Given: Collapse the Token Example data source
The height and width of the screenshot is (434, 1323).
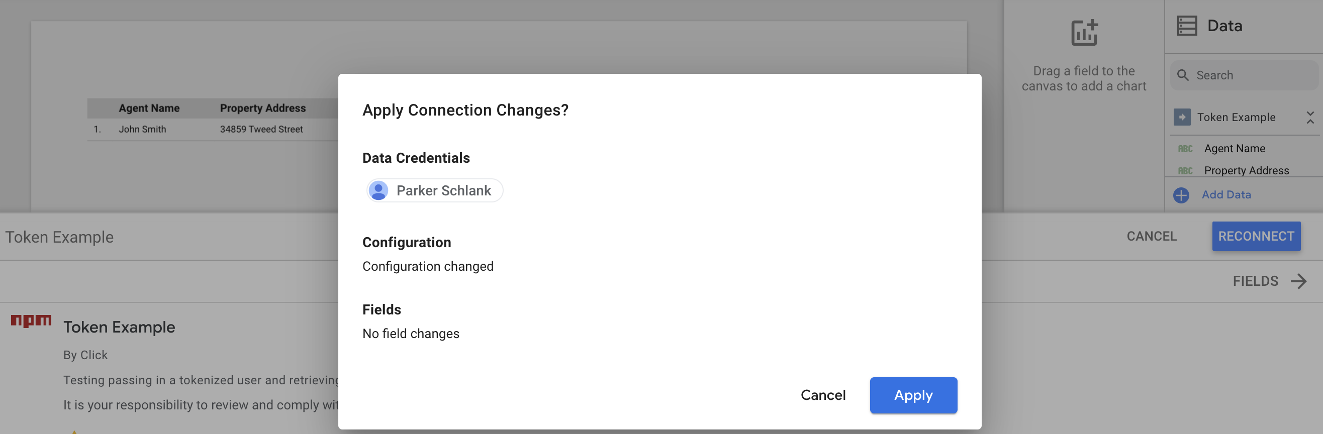Looking at the screenshot, I should [1309, 118].
